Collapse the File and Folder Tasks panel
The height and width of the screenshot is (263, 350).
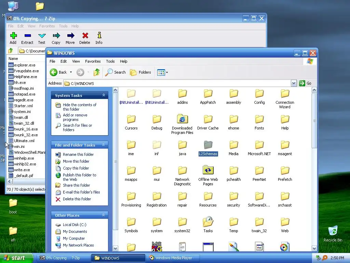coord(104,145)
